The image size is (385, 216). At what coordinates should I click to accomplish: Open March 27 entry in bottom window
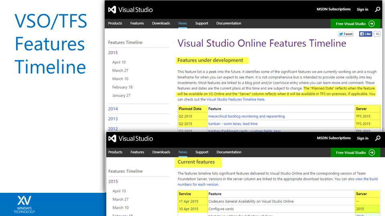click(121, 199)
